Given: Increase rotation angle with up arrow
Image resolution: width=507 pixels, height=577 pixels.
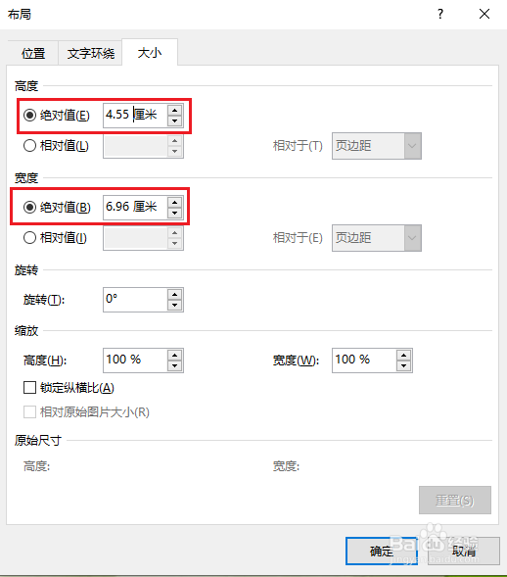Looking at the screenshot, I should (x=174, y=295).
